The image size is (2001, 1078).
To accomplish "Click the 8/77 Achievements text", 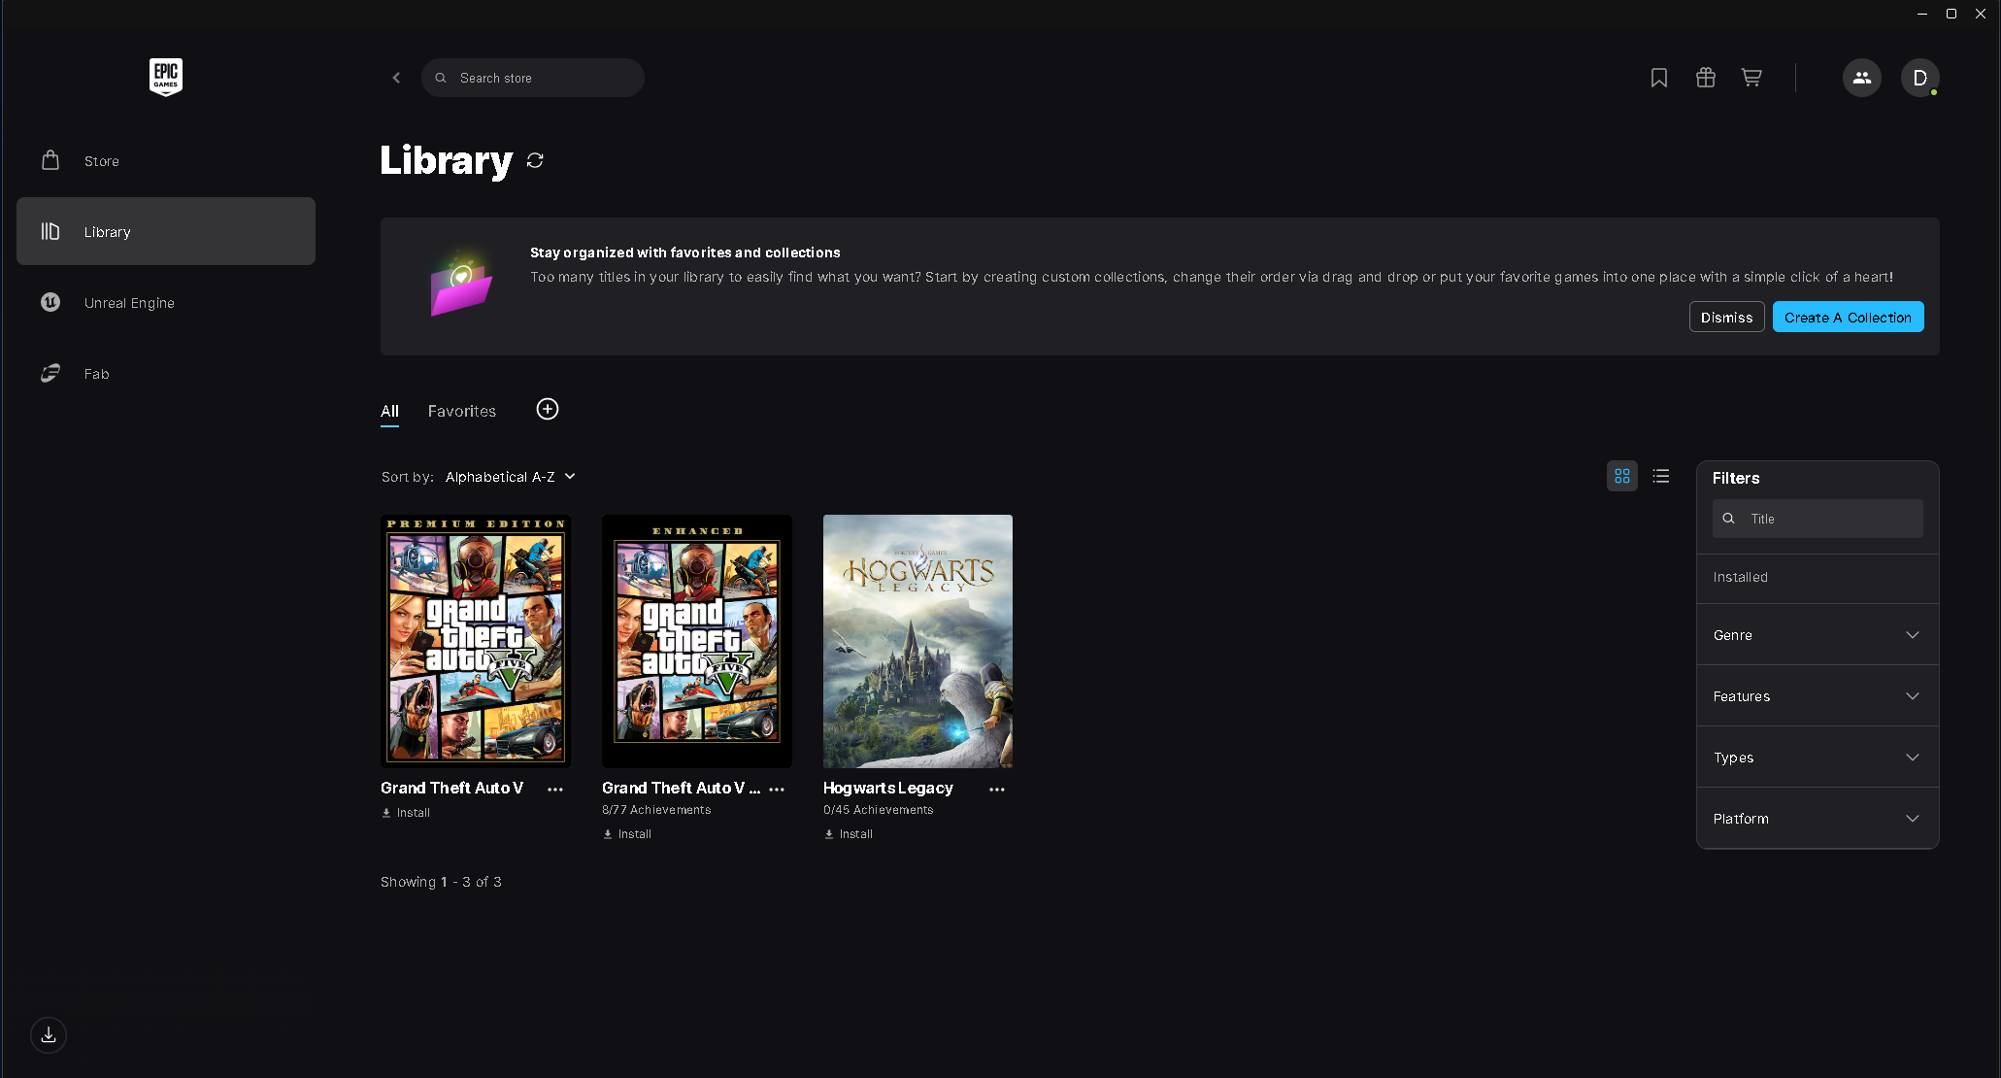I will pos(656,810).
